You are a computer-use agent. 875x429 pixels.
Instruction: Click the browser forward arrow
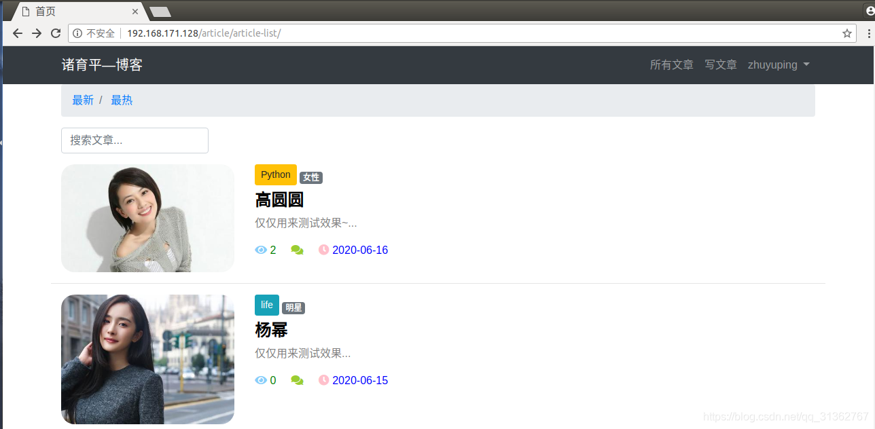tap(37, 33)
